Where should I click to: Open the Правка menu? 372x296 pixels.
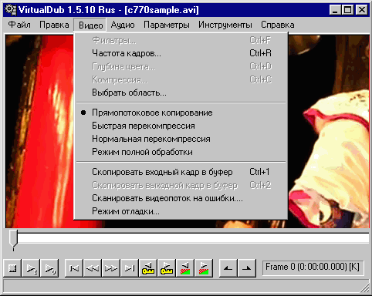[54, 25]
